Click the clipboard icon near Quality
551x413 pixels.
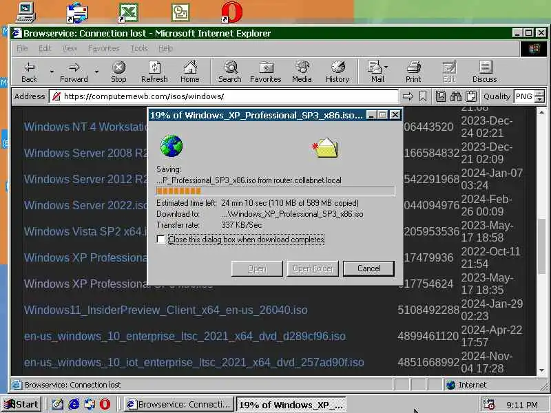pos(471,96)
